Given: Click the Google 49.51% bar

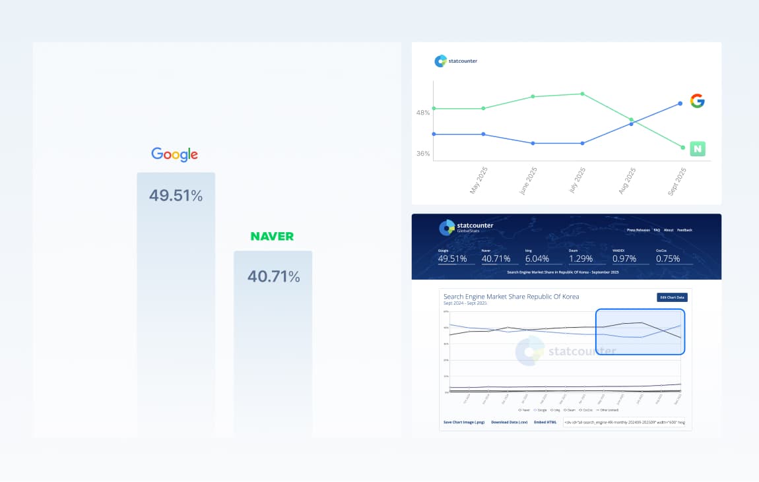Looking at the screenshot, I should click(176, 305).
